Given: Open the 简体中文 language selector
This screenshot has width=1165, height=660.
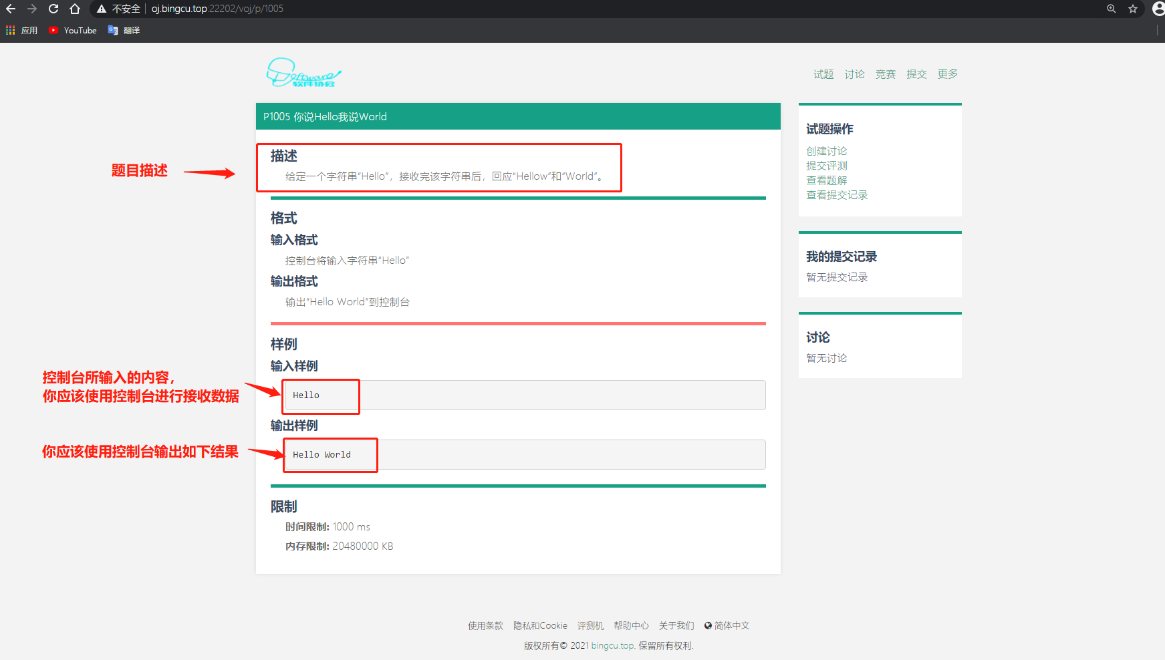Looking at the screenshot, I should point(727,626).
